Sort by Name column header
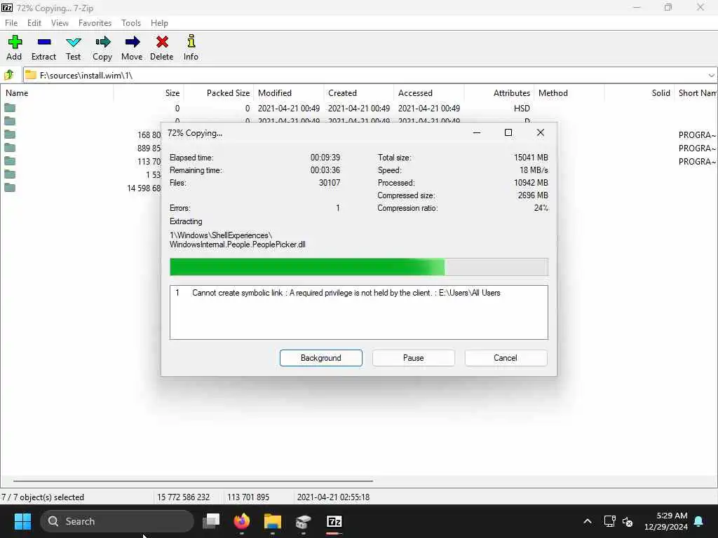 click(x=57, y=93)
